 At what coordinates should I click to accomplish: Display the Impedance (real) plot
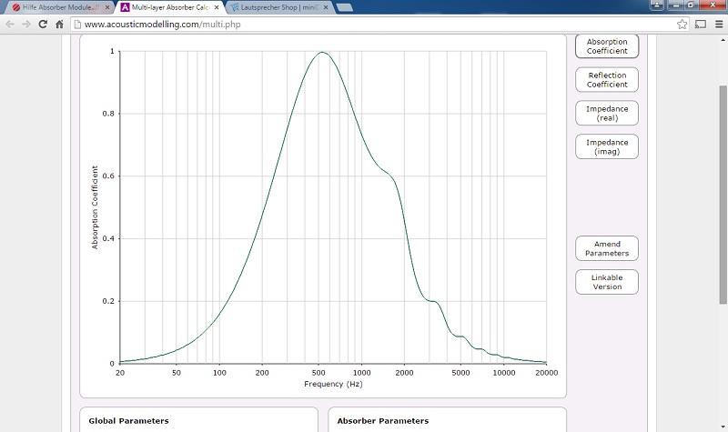coord(607,114)
